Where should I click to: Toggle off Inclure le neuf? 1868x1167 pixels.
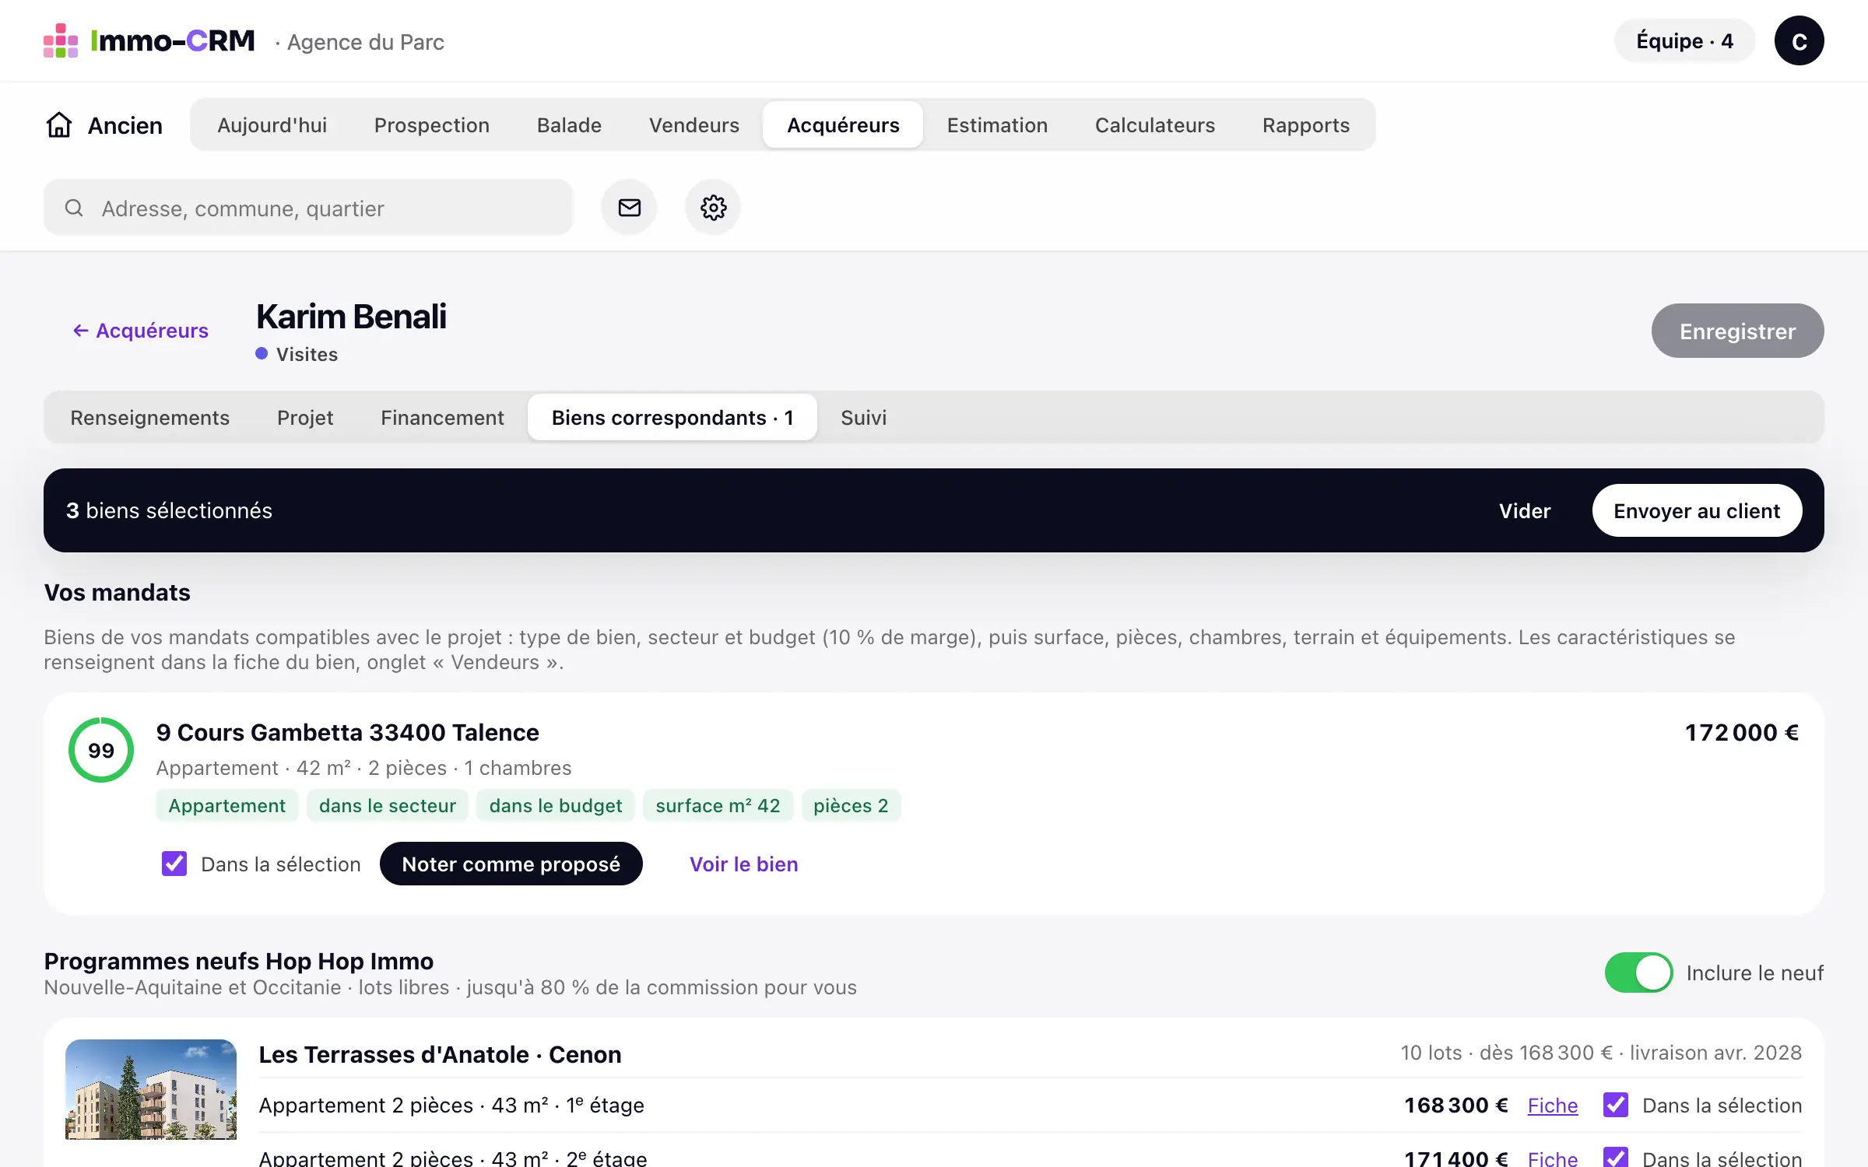click(x=1638, y=972)
